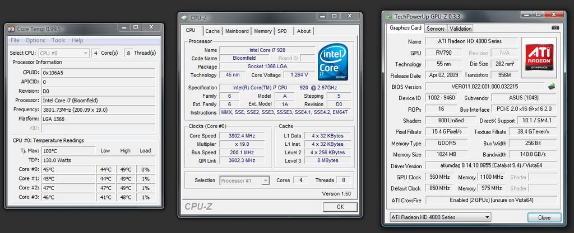Select the Graphics Card tab in GPU-Z

[x=405, y=28]
